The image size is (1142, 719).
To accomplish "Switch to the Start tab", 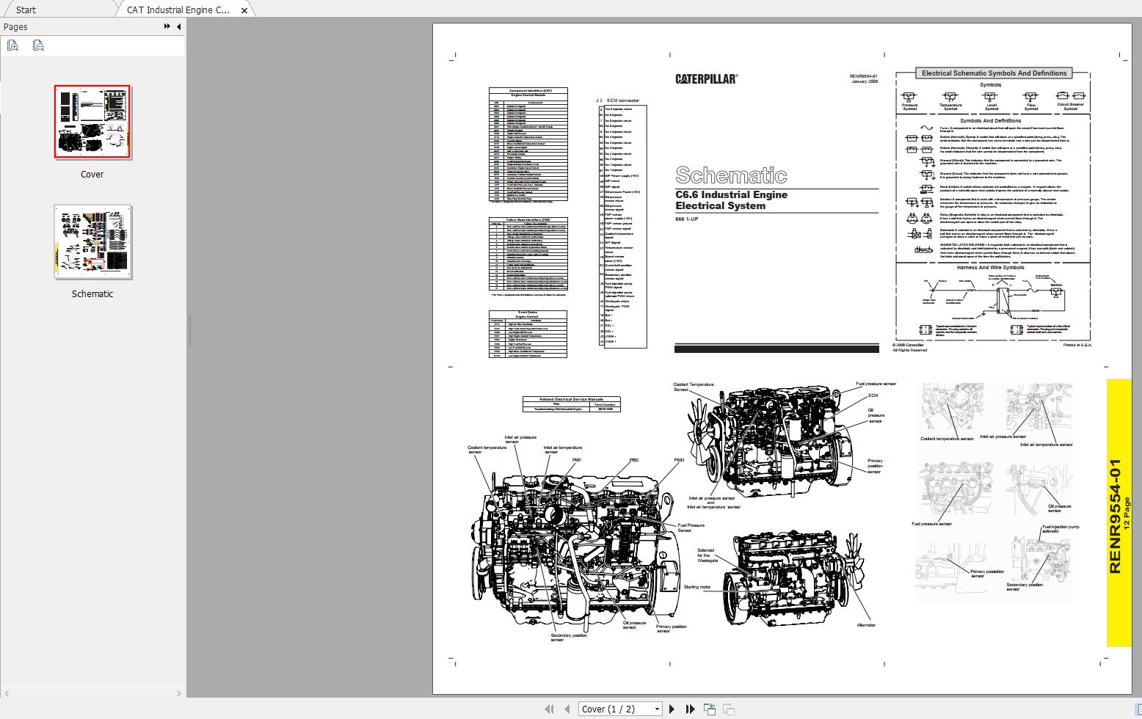I will (x=26, y=10).
